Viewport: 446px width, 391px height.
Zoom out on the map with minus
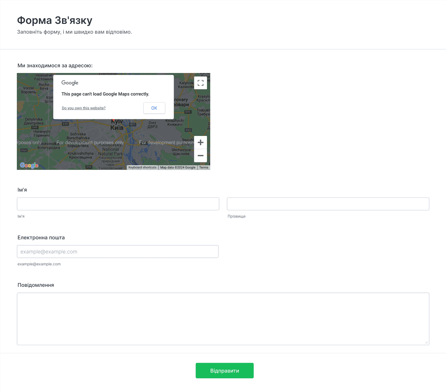coord(200,155)
